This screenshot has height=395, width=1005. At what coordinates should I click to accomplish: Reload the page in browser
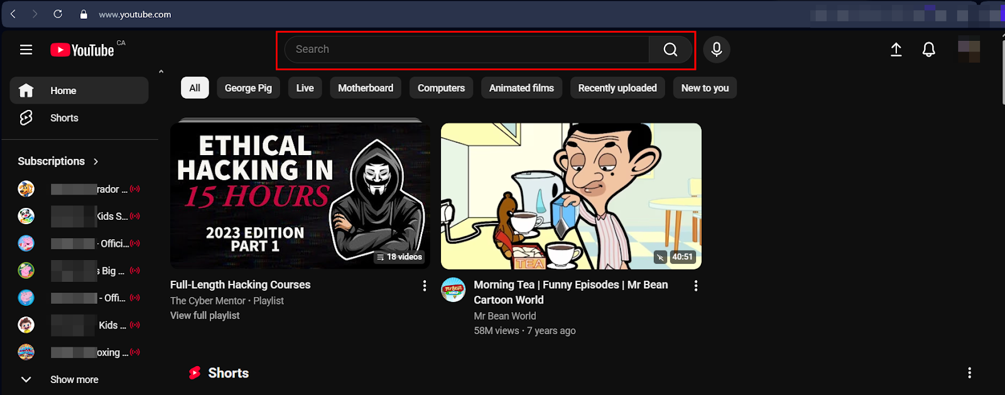58,14
